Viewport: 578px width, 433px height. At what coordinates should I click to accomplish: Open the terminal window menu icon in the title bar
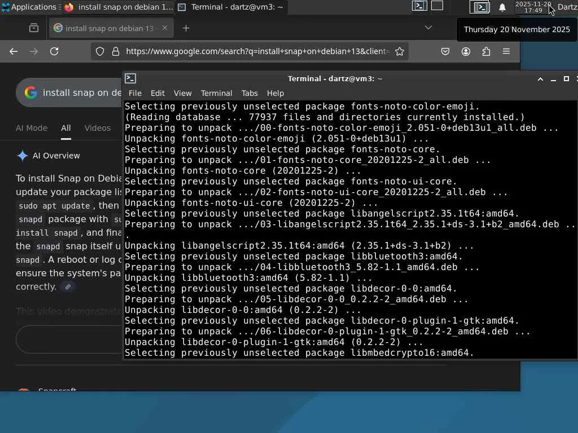(130, 78)
